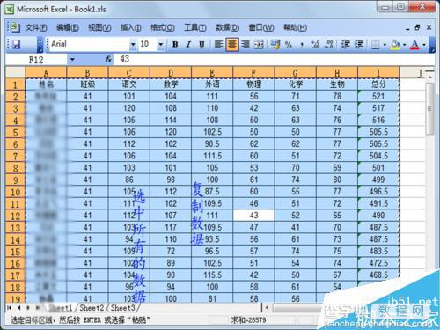Click vertical scrollbar thumb
Image resolution: width=440 pixels, height=330 pixels.
click(x=430, y=108)
